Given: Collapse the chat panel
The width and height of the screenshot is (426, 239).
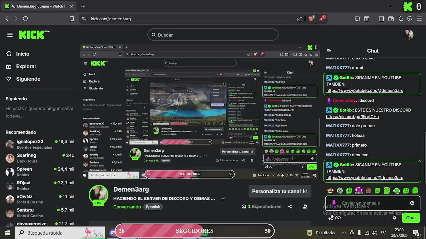Looking at the screenshot, I should coord(329,51).
